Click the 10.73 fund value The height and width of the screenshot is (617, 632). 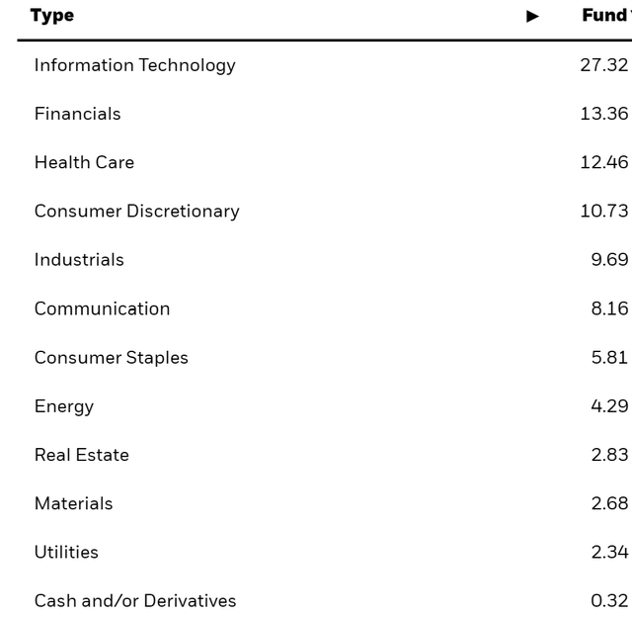pyautogui.click(x=603, y=211)
